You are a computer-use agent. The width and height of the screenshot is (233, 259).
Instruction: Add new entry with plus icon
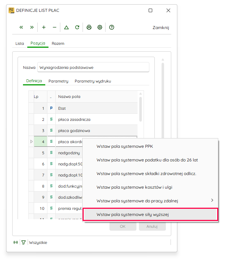pos(44,27)
